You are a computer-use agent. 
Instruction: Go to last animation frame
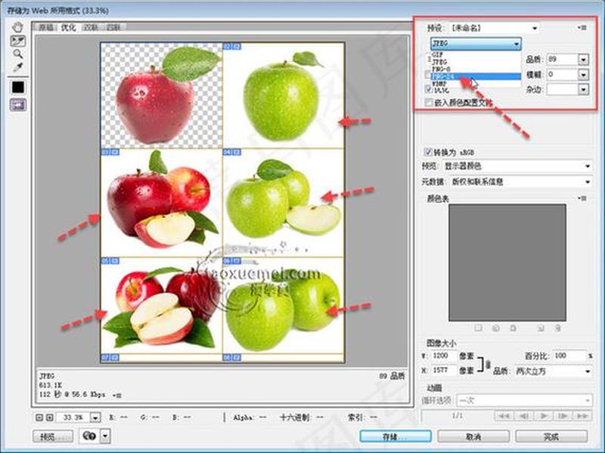tap(582, 416)
